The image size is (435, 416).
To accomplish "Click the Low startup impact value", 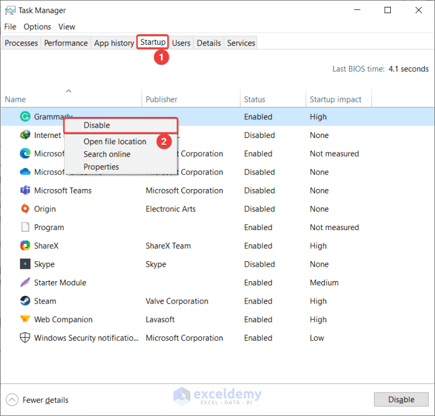I will coord(317,338).
